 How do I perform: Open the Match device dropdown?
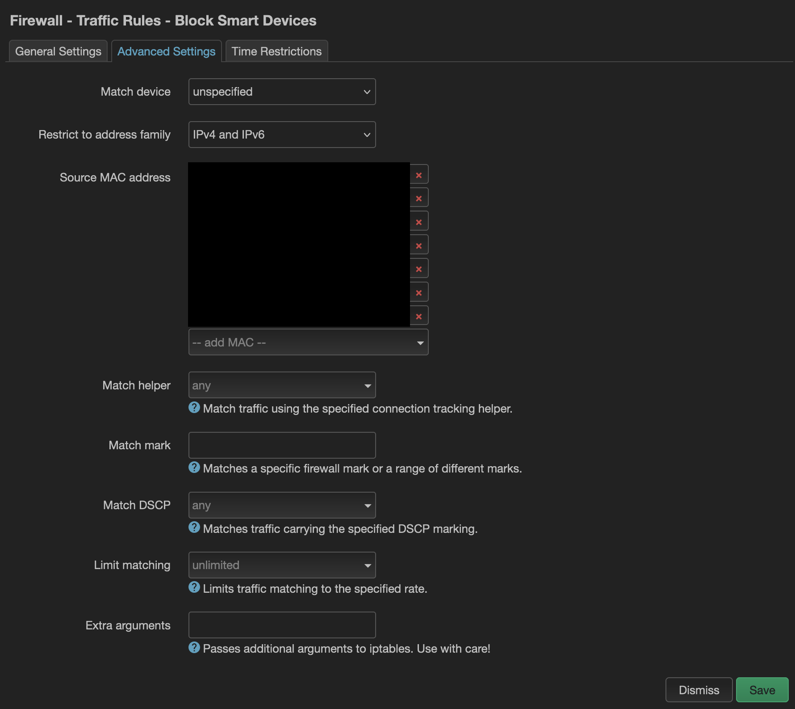tap(282, 92)
